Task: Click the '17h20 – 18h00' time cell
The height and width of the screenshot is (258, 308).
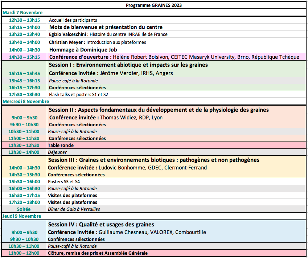Action: [24, 202]
